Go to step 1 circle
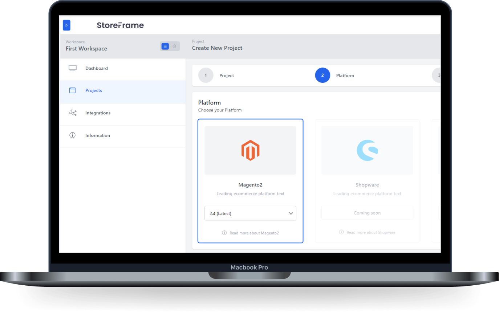This screenshot has width=499, height=314. coord(206,75)
